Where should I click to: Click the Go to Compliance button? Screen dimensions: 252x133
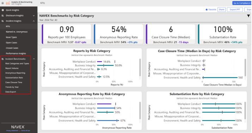click(242, 3)
